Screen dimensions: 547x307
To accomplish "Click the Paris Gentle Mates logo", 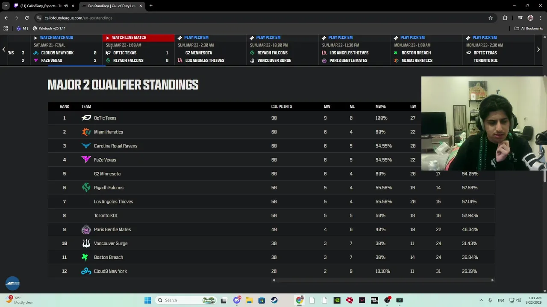I will [x=86, y=229].
